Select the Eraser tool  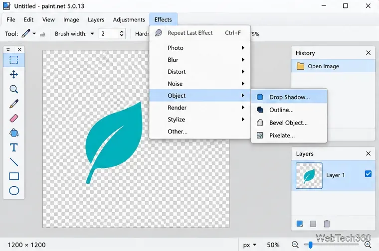pyautogui.click(x=14, y=118)
